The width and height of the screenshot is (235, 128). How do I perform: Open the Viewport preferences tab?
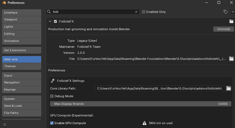pos(22,20)
